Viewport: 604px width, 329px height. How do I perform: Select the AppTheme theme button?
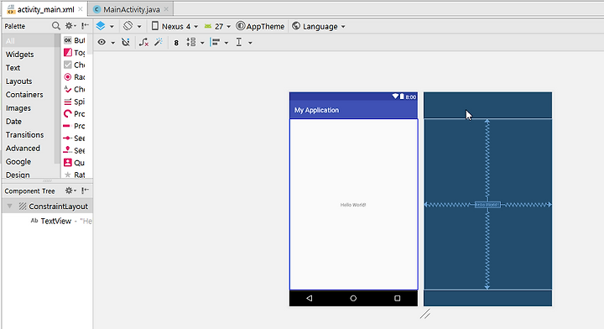tap(260, 26)
